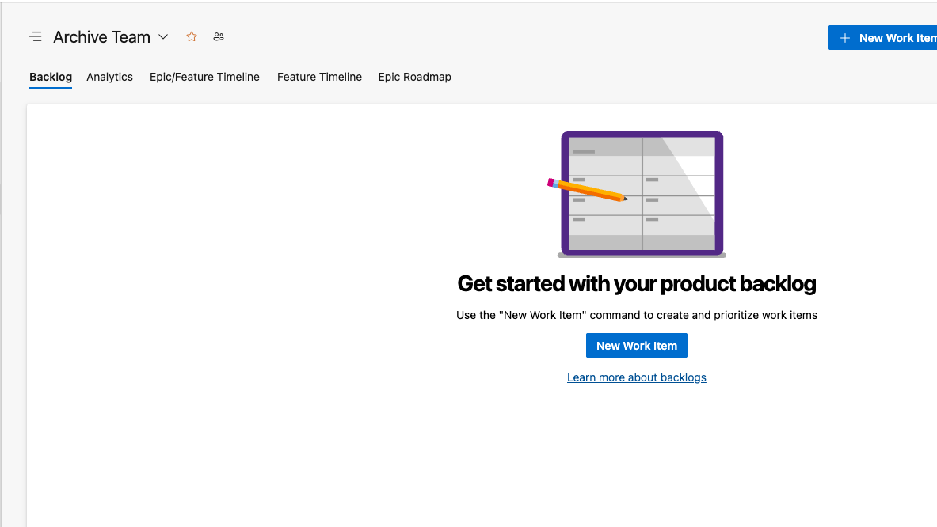Select the active Backlog tab
Screen dimensions: 937x527
tap(51, 77)
